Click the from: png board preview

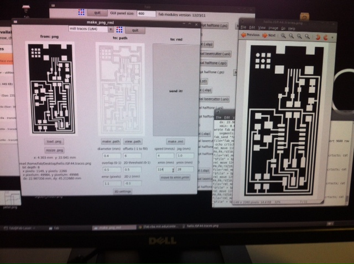[x=51, y=88]
